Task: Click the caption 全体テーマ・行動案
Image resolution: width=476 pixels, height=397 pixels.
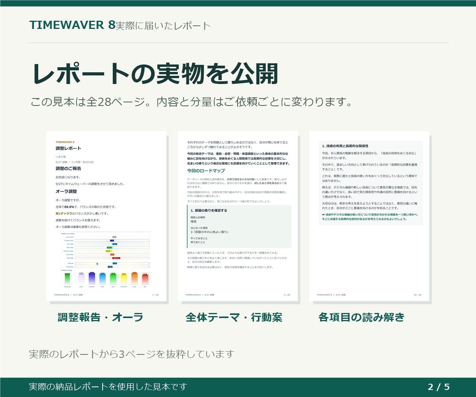Action: (234, 317)
